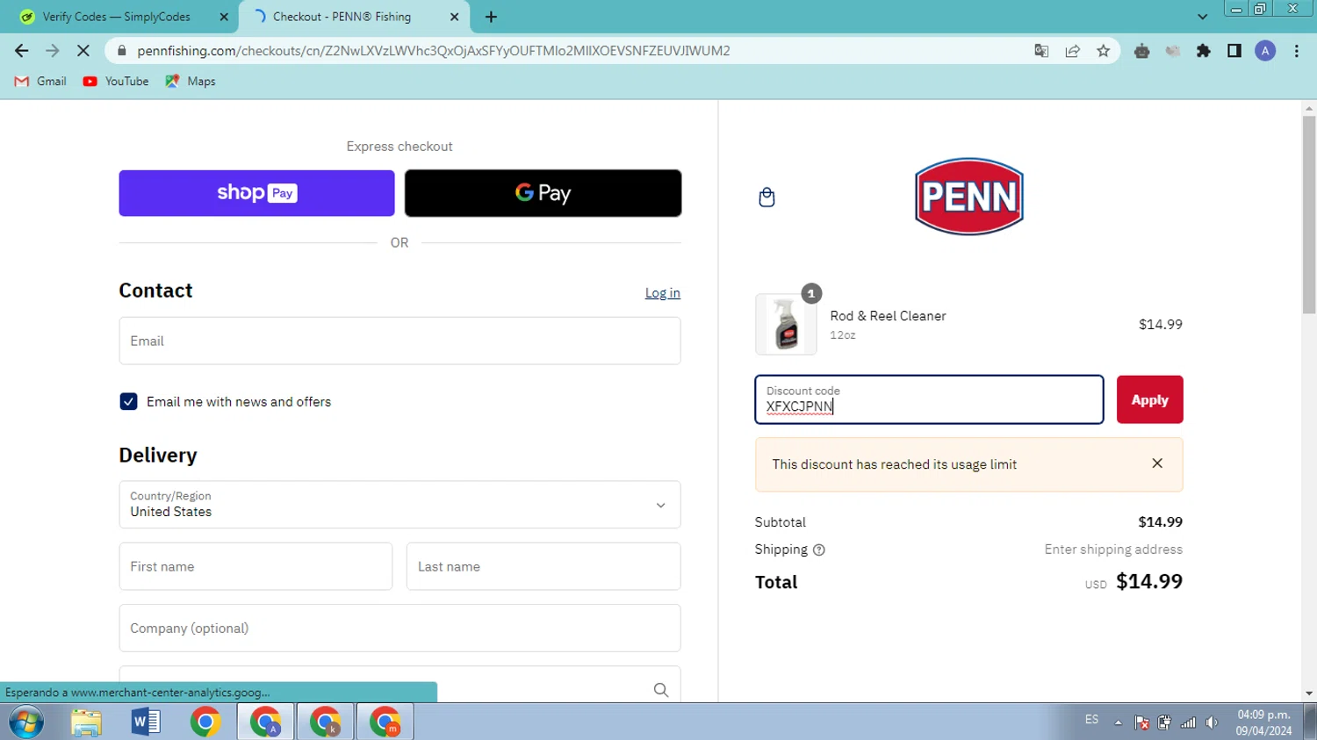This screenshot has height=740, width=1317.
Task: Click the shopping bag cart icon
Action: [x=766, y=197]
